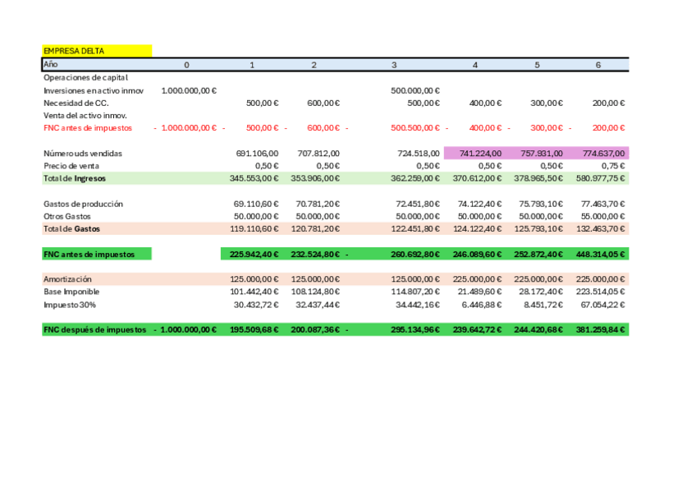Viewport: 696px width, 492px height.
Task: Select production cost 69.110,60 €
Action: click(x=256, y=205)
